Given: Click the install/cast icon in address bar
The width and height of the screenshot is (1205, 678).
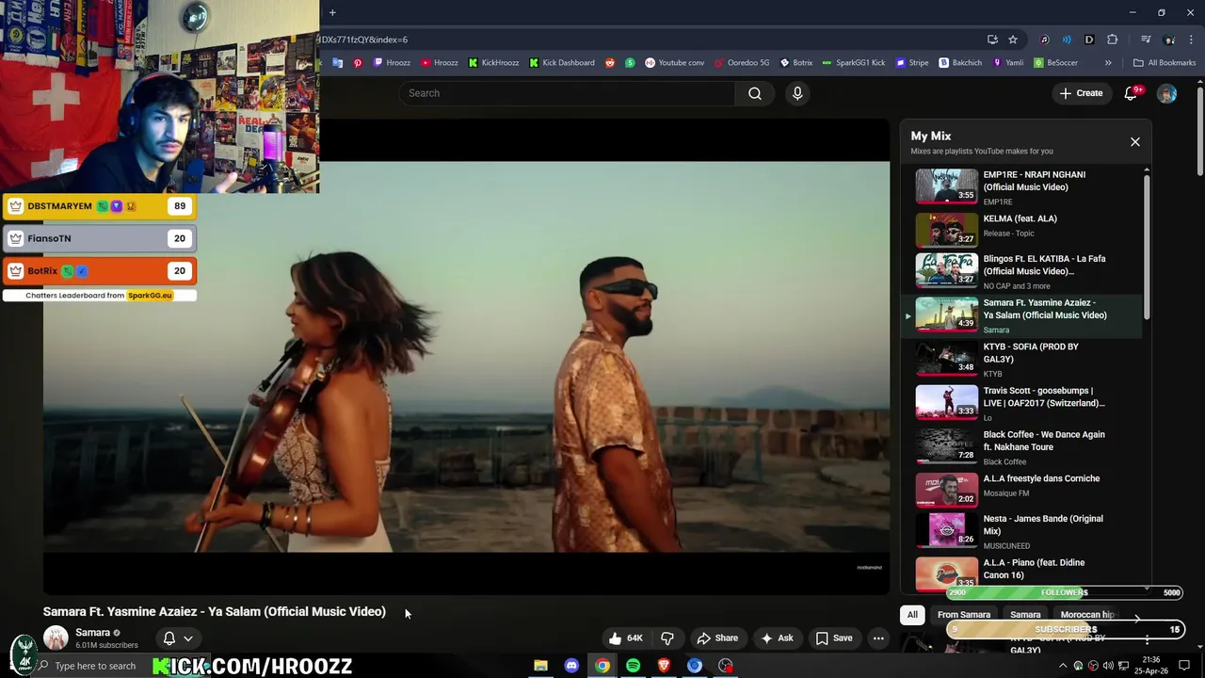Looking at the screenshot, I should click(992, 40).
